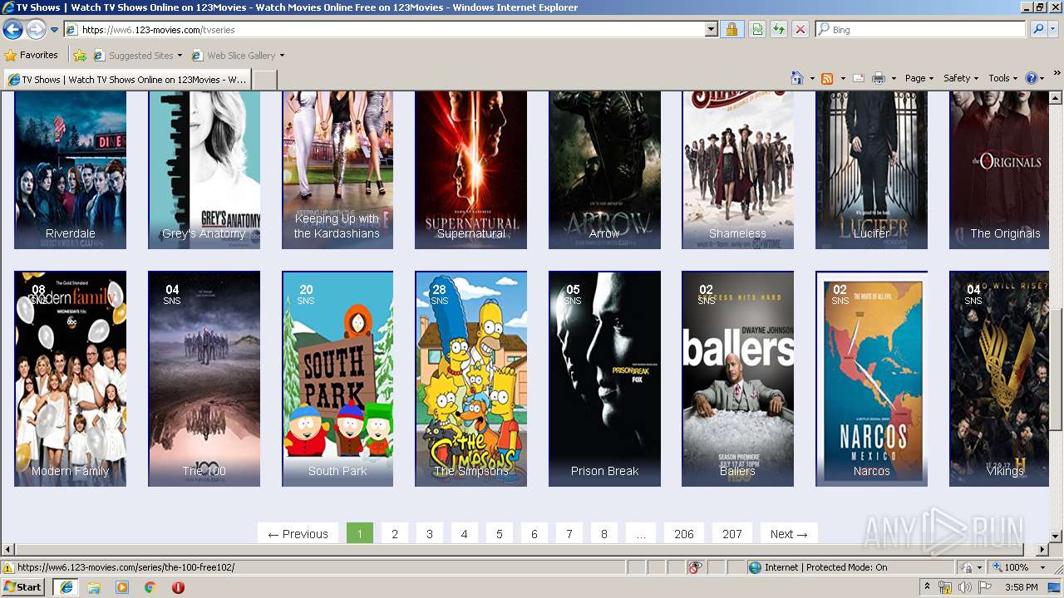This screenshot has width=1064, height=598.
Task: Click the horizontal scrollbar right arrow
Action: (1042, 550)
